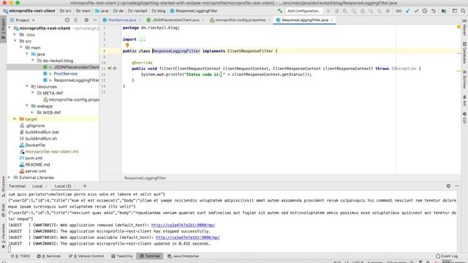Open the TeamCity tool window

(x=122, y=256)
